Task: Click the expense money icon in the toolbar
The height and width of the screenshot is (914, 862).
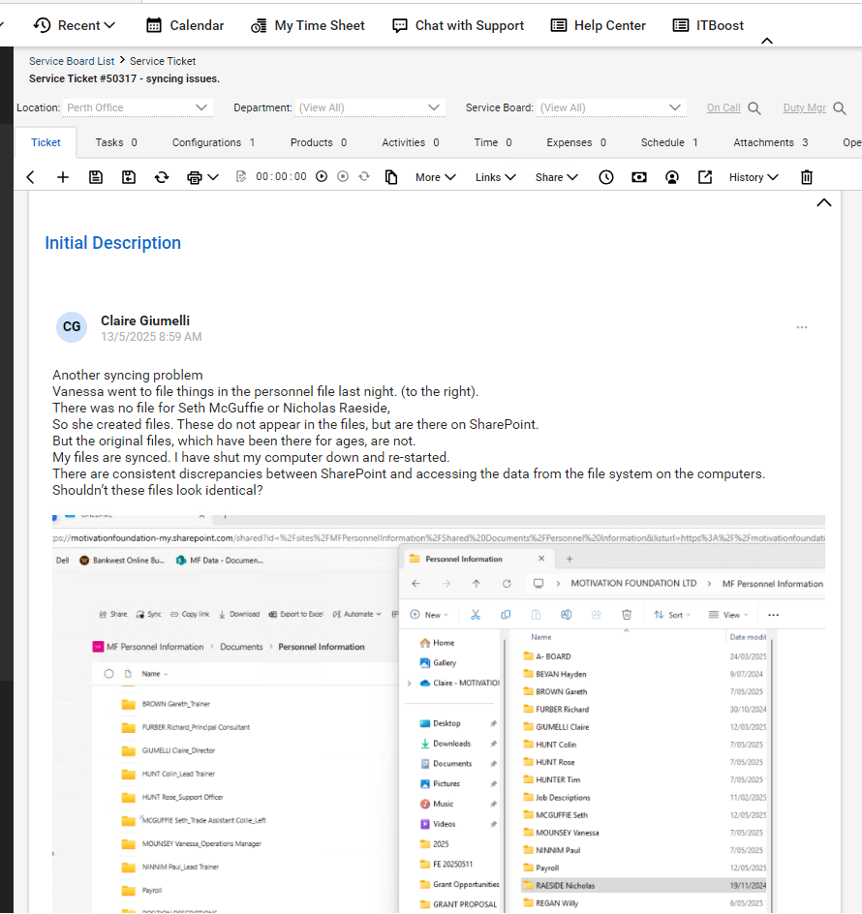Action: [639, 177]
